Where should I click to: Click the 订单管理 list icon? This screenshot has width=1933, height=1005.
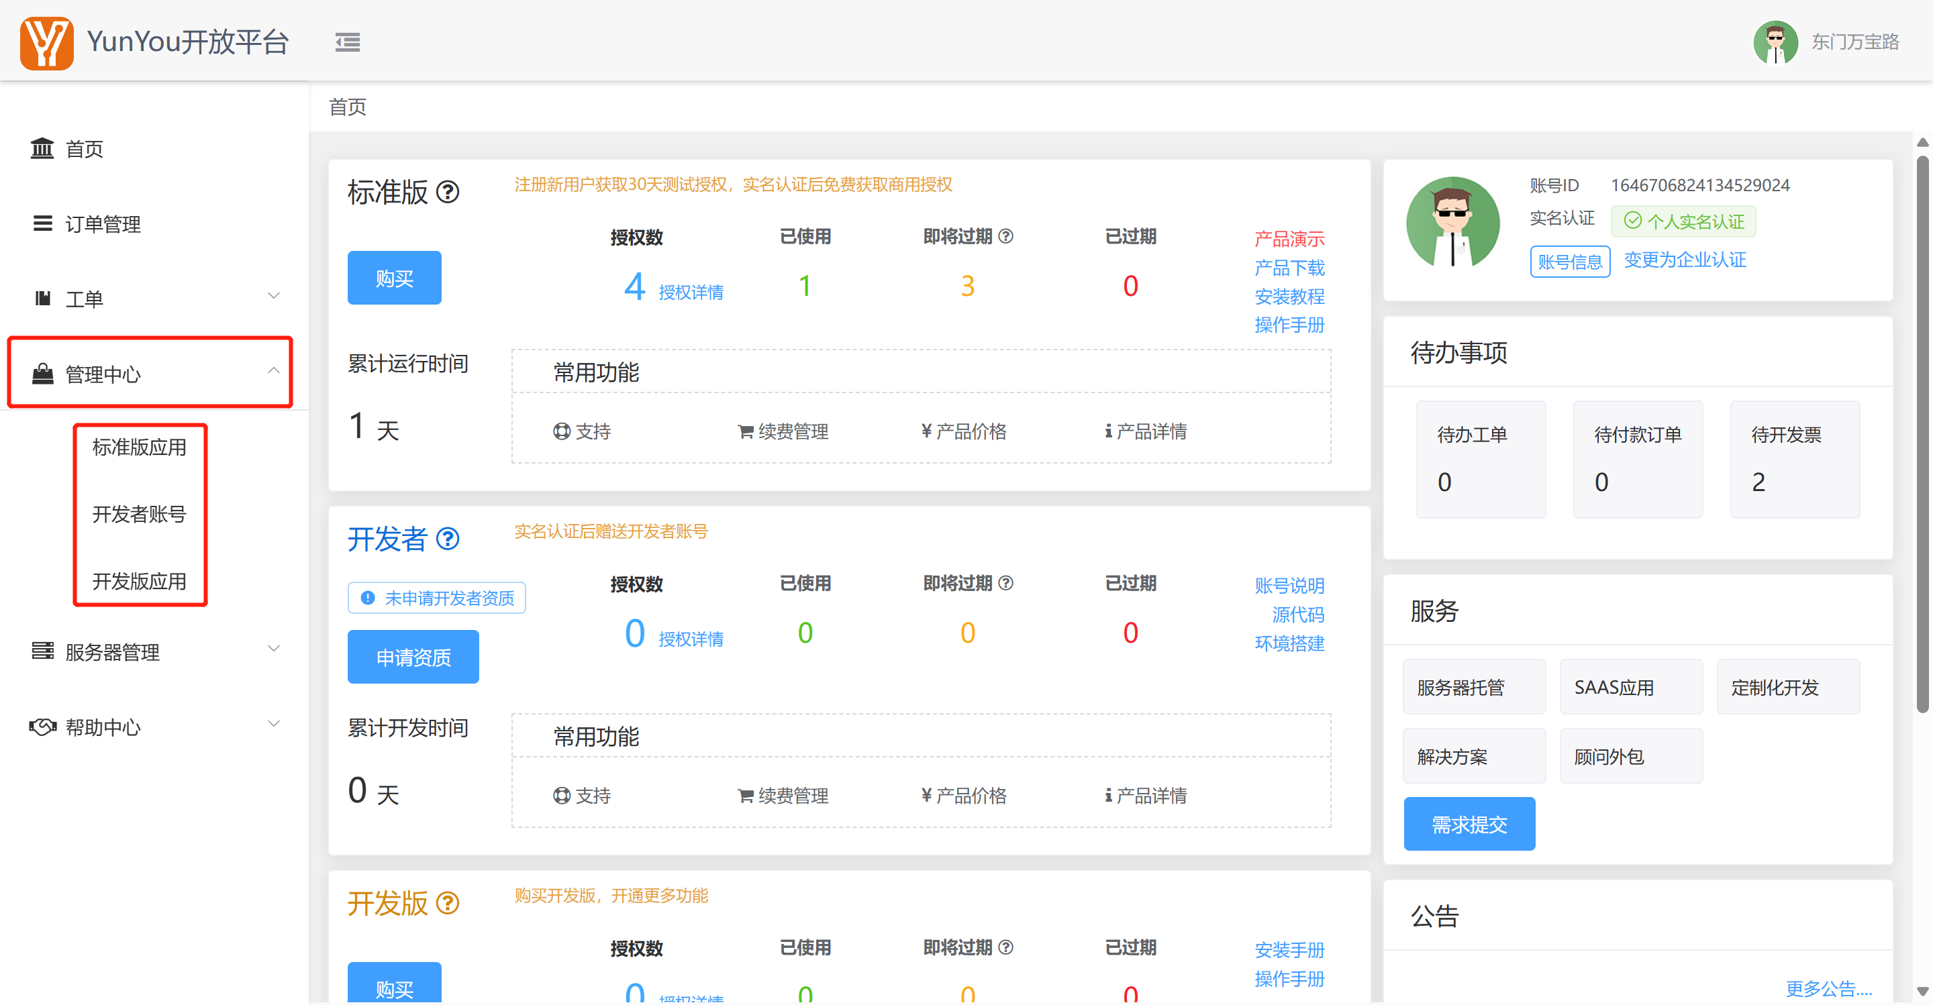(43, 223)
